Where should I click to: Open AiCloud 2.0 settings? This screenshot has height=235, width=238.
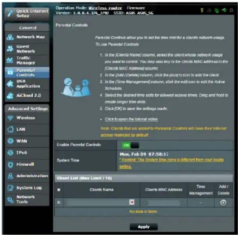tap(27, 96)
